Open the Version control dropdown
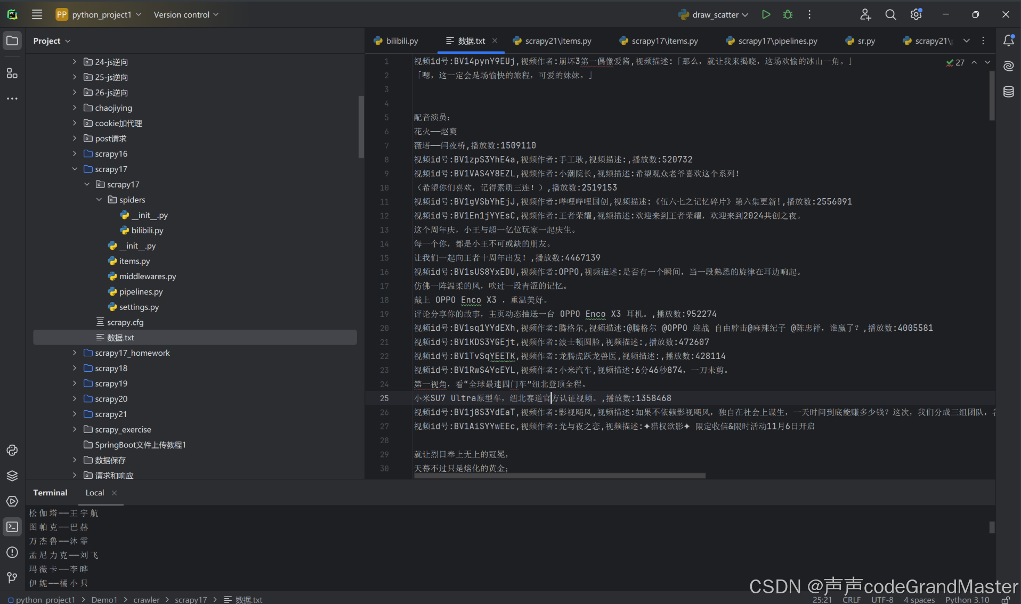Viewport: 1021px width, 604px height. 186,14
